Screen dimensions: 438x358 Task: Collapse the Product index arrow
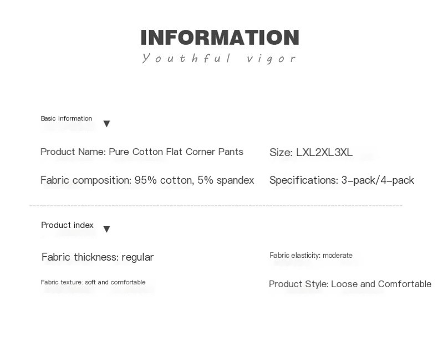pyautogui.click(x=106, y=229)
